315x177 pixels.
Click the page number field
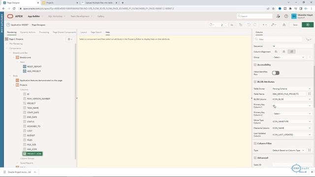pos(221,25)
